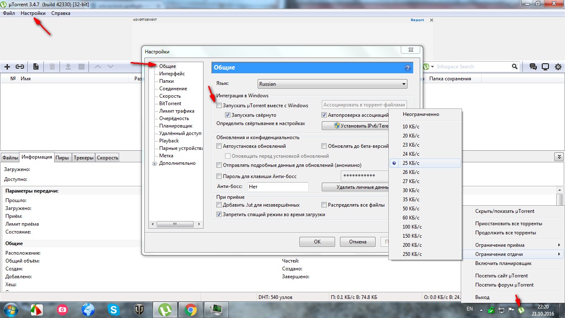Click the magnifier icon in Infospace Search

(x=515, y=67)
